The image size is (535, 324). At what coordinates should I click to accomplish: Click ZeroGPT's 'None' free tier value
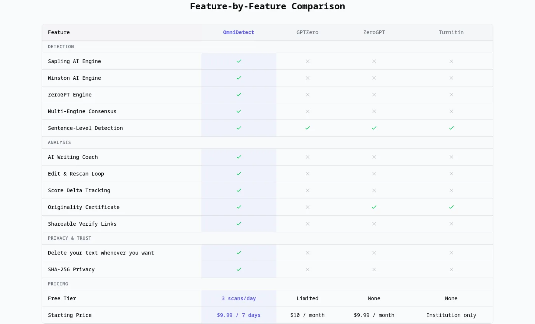click(374, 298)
